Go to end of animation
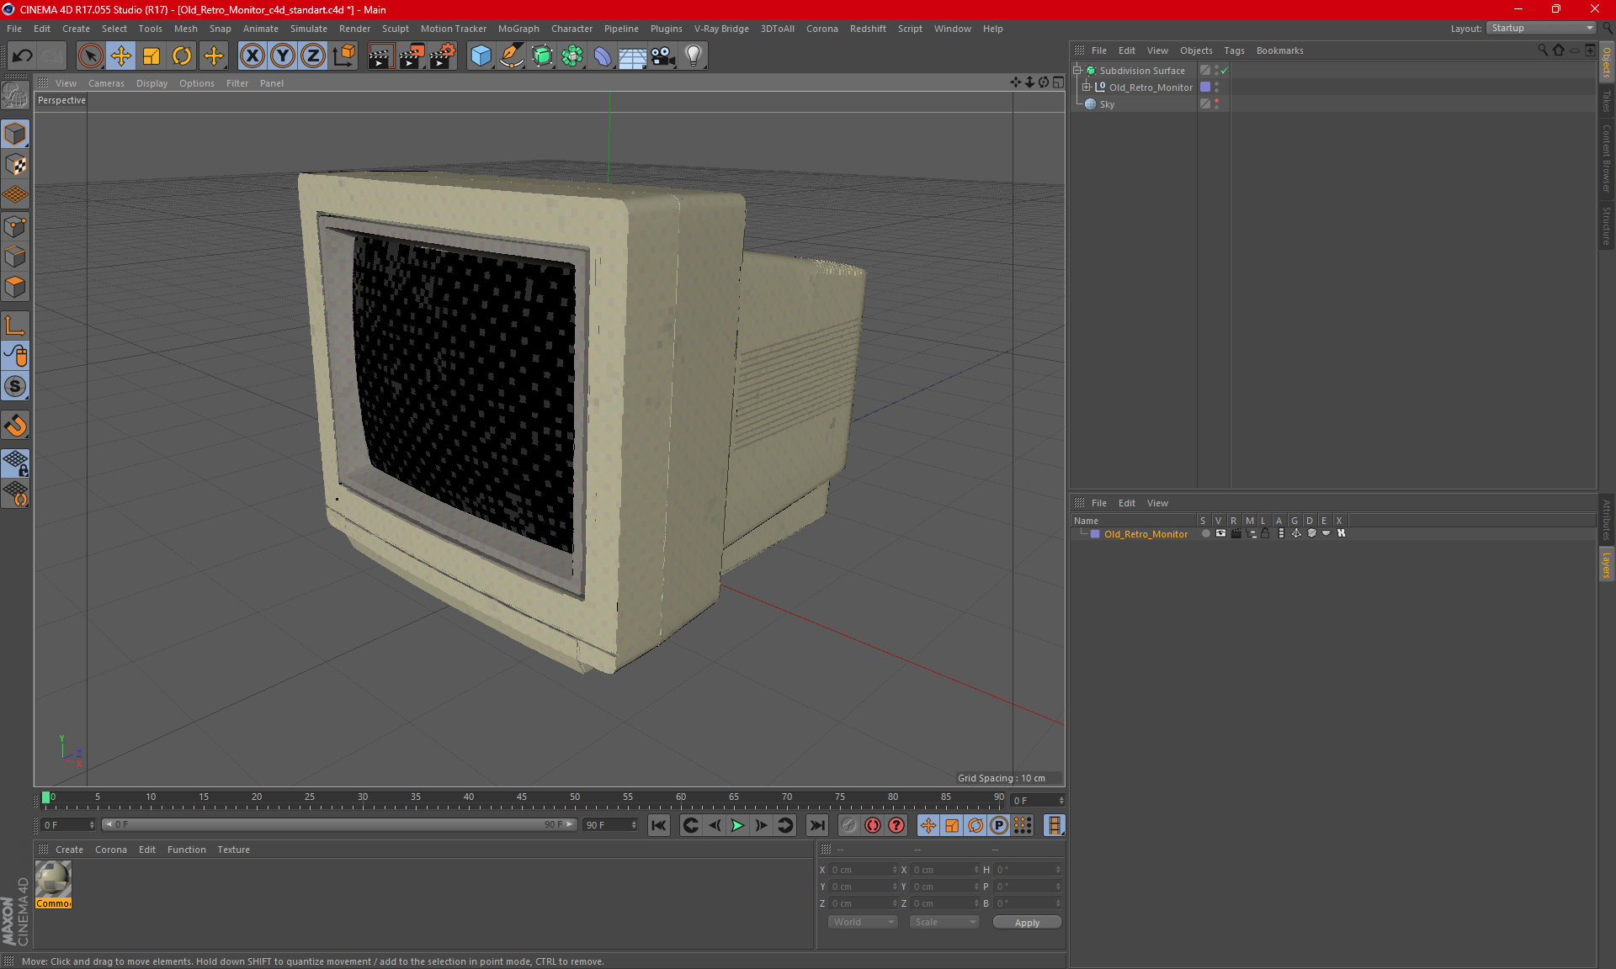1616x969 pixels. pyautogui.click(x=817, y=825)
